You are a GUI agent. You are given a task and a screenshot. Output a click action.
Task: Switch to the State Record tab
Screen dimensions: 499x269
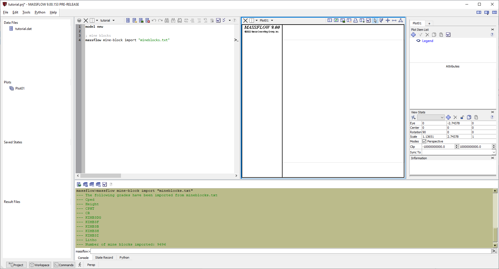point(104,258)
